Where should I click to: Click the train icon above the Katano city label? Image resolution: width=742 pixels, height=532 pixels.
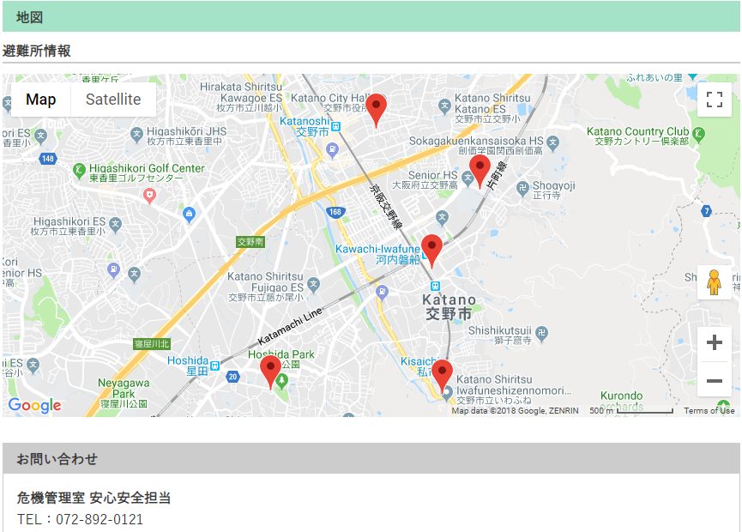click(x=436, y=286)
